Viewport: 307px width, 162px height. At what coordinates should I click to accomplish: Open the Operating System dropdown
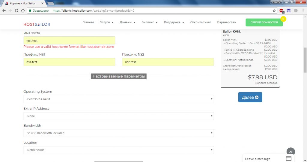click(x=118, y=99)
